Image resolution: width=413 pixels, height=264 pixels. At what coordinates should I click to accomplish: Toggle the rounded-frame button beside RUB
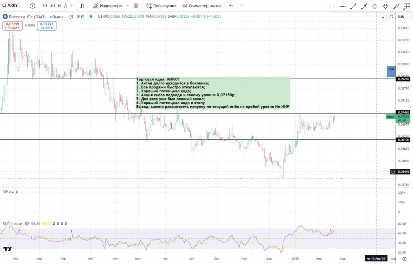[391, 17]
